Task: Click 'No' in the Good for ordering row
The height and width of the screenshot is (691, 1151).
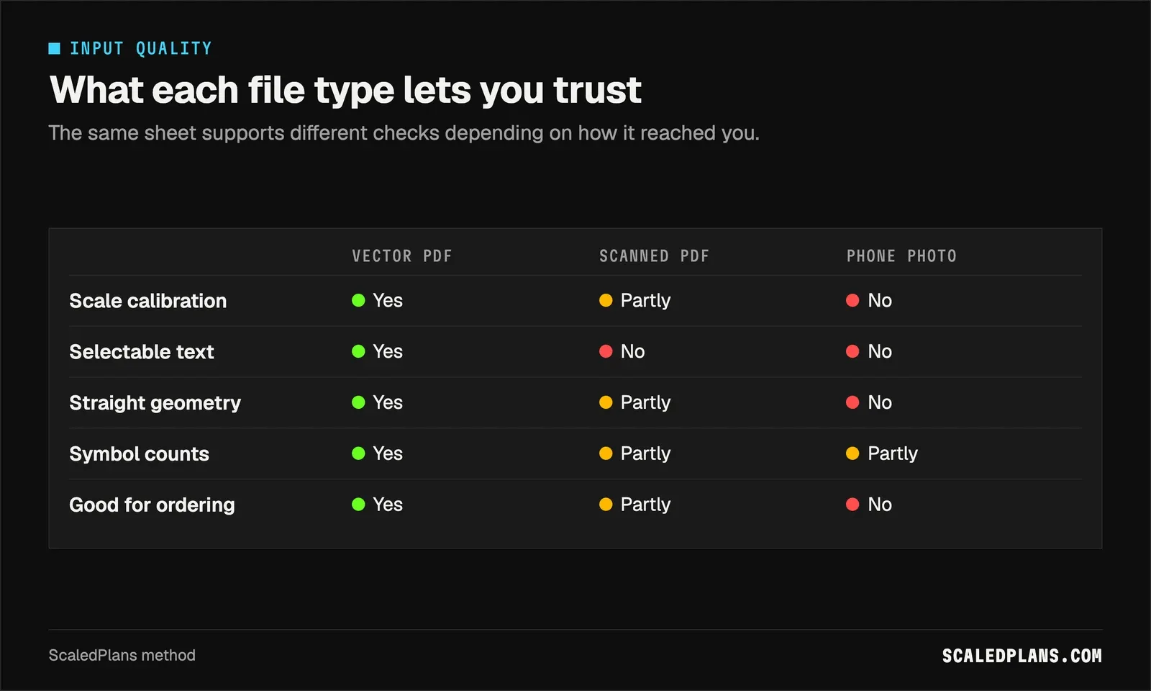Action: (880, 505)
